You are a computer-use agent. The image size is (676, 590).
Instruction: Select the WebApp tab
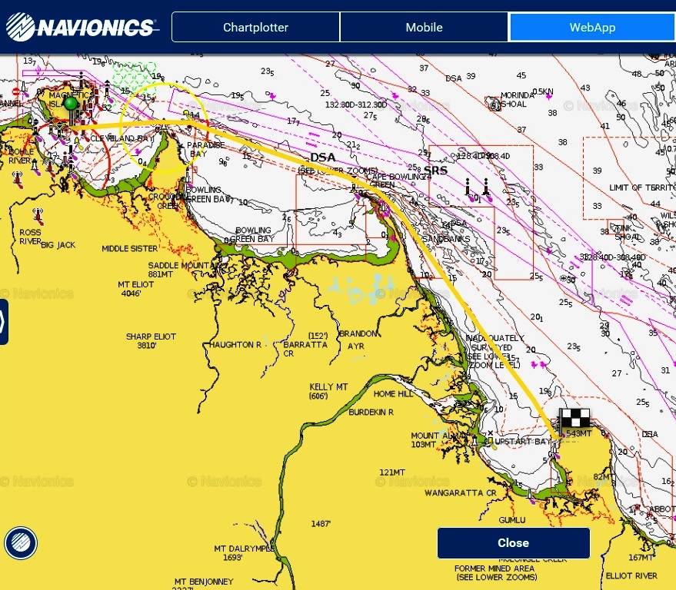592,26
